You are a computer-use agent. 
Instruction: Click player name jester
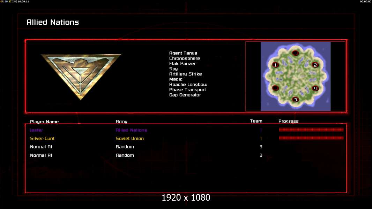tap(36, 130)
